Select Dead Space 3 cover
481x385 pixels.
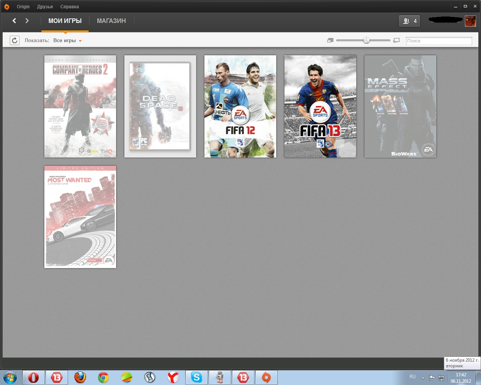pyautogui.click(x=160, y=106)
